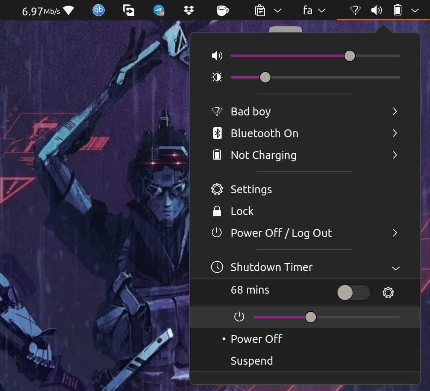Click the Wi-Fi icon next to Bad boy
The height and width of the screenshot is (391, 430).
tap(217, 111)
